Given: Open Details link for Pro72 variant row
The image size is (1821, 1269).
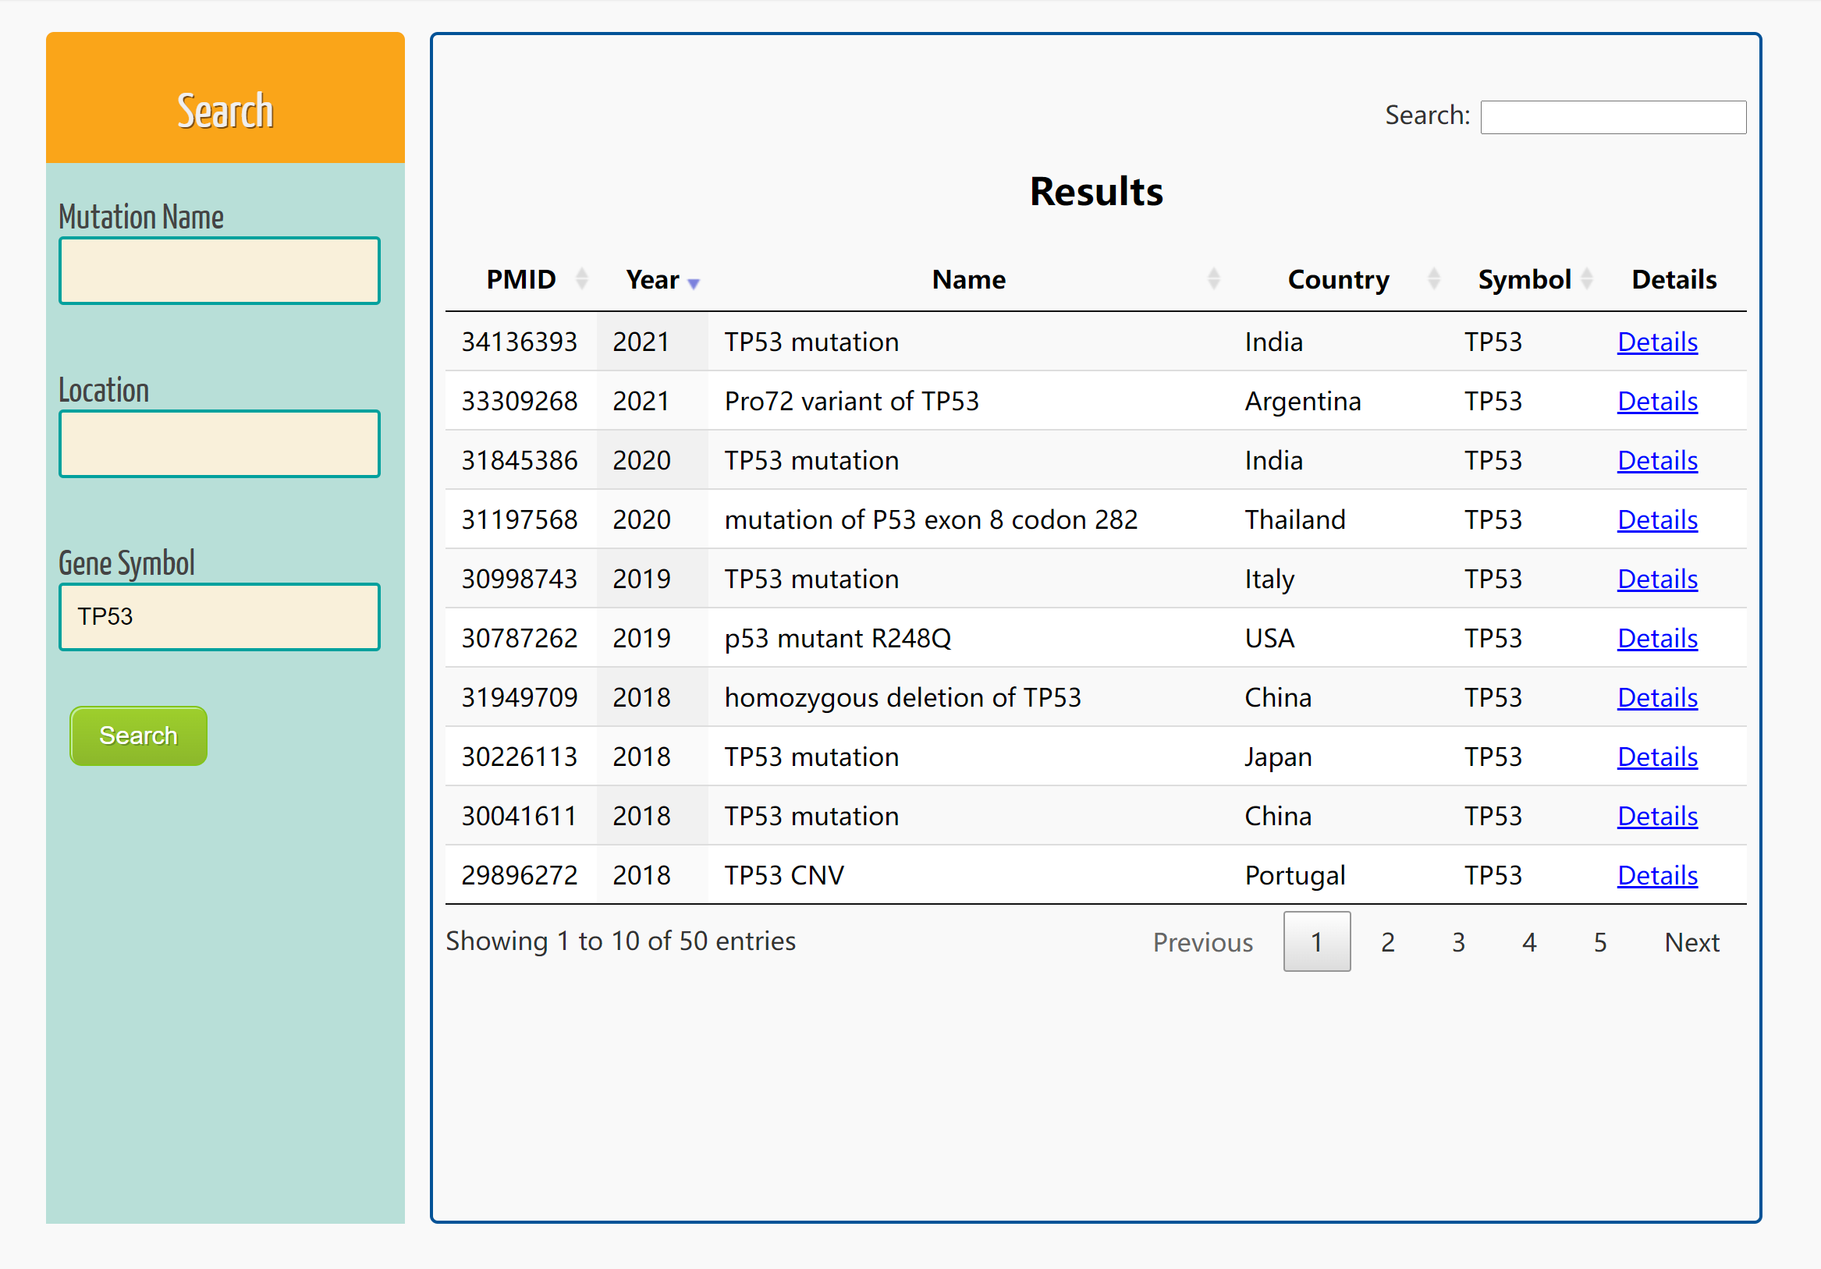Looking at the screenshot, I should 1657,402.
